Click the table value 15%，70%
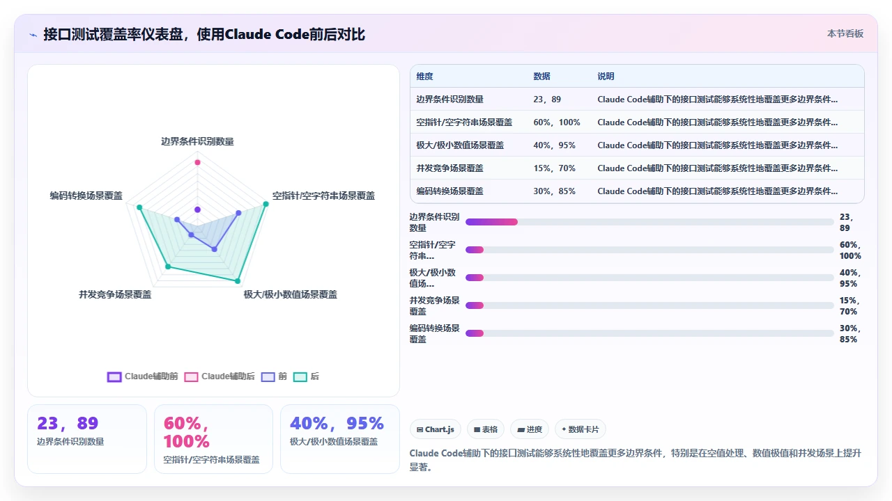The image size is (892, 501). [554, 168]
